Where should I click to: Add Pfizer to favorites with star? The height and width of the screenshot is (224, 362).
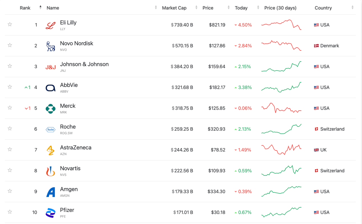coord(10,212)
